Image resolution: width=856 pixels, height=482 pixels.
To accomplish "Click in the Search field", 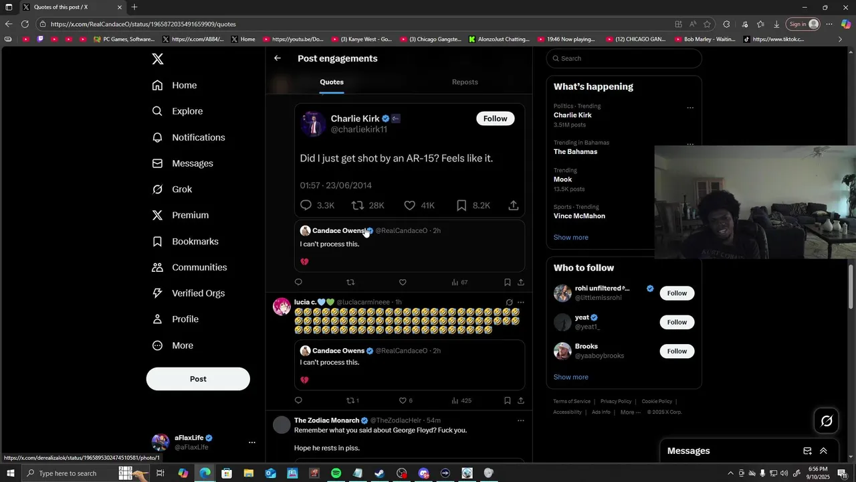I will (x=624, y=58).
